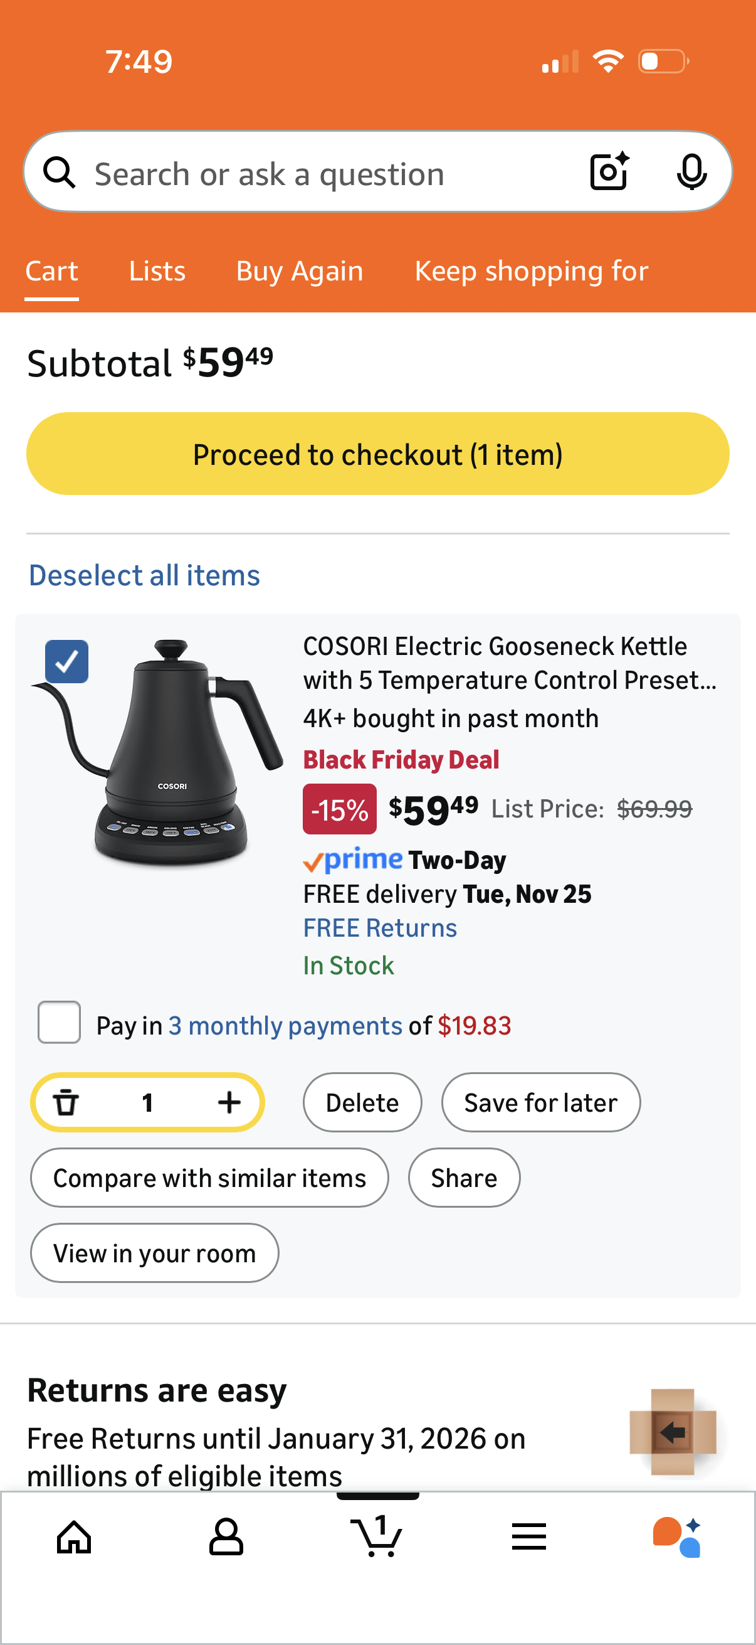The image size is (756, 1645).
Task: Tap the camera icon for visual search
Action: tap(609, 171)
